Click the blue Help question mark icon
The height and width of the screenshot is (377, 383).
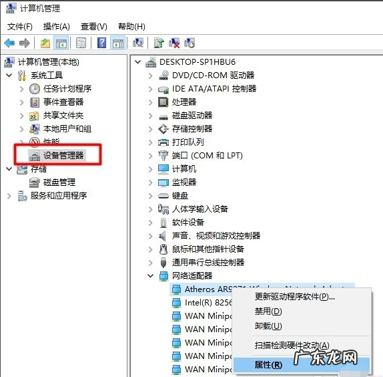(101, 43)
